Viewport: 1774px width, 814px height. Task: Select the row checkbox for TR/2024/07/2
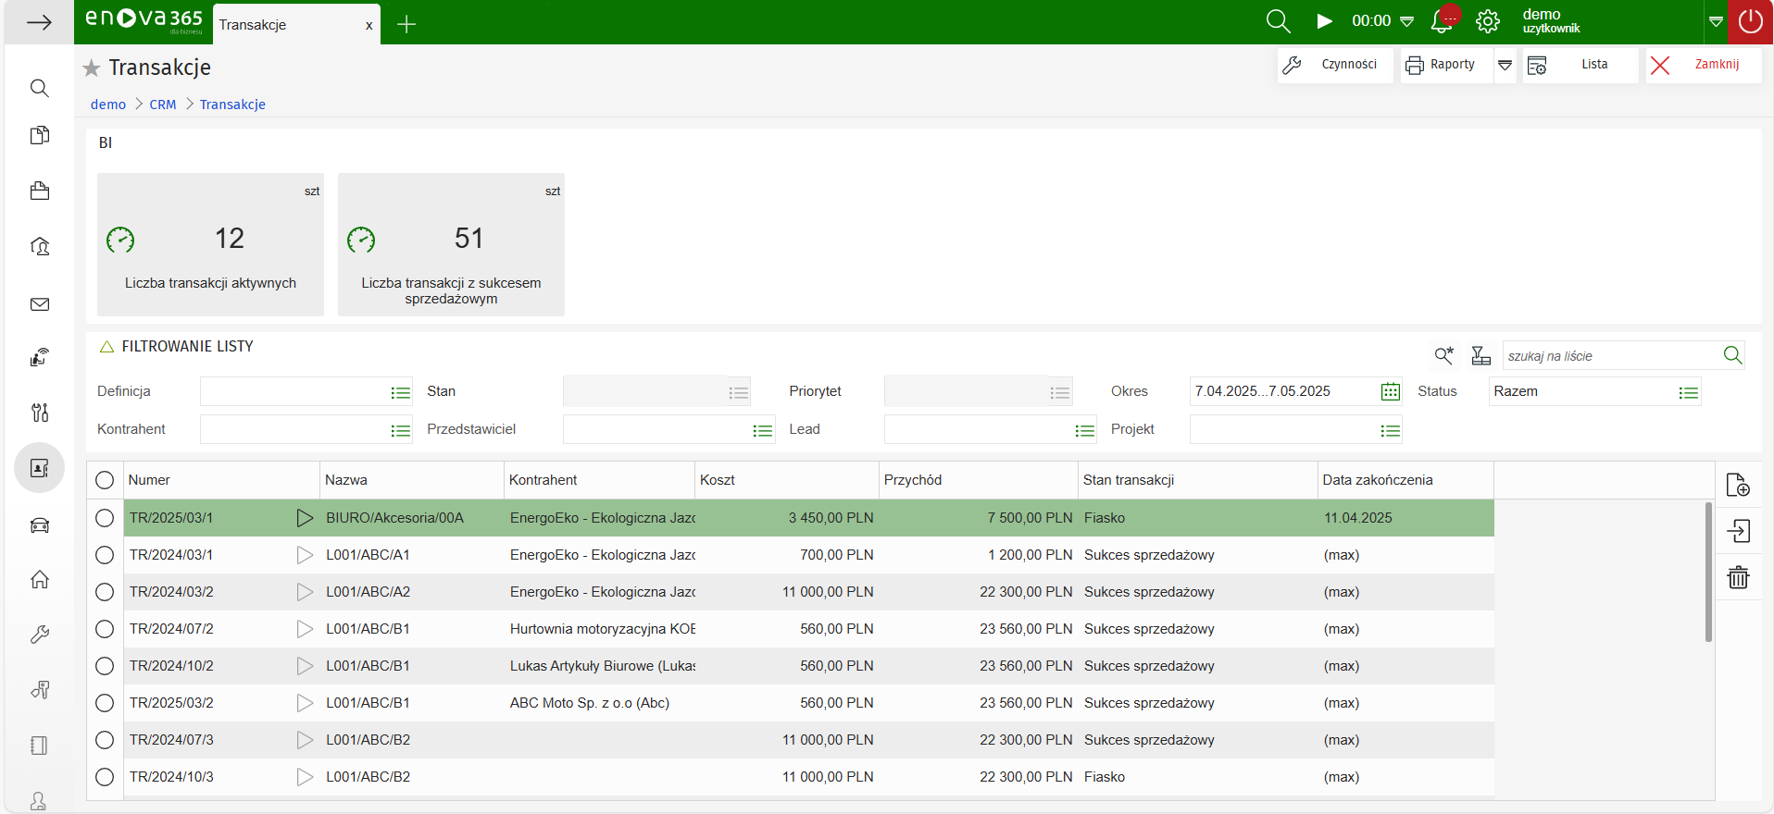coord(105,629)
